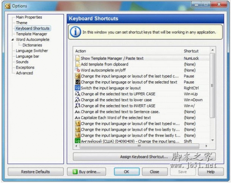Screen dimensions: 232x183
Task: Click the Close button at bottom
Action: [154, 172]
